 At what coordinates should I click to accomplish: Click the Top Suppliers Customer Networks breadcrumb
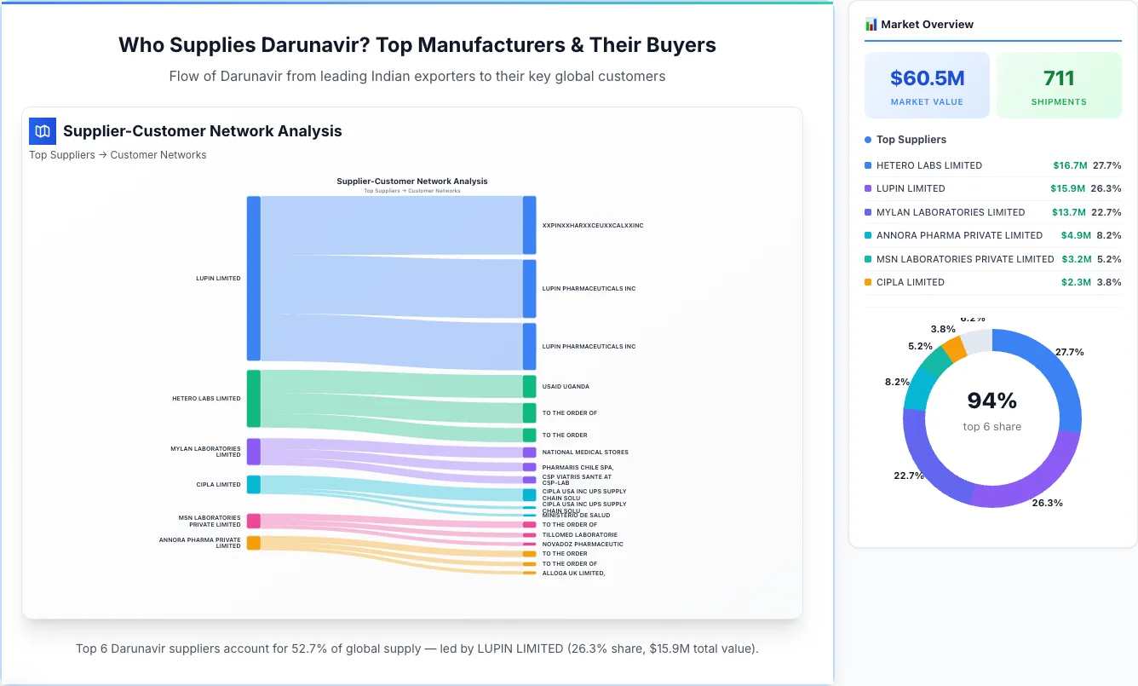118,154
